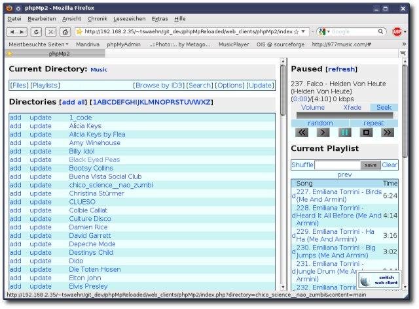Screen dimensions: 419x309
Task: Open Browse by ID3 link
Action: pyautogui.click(x=159, y=86)
